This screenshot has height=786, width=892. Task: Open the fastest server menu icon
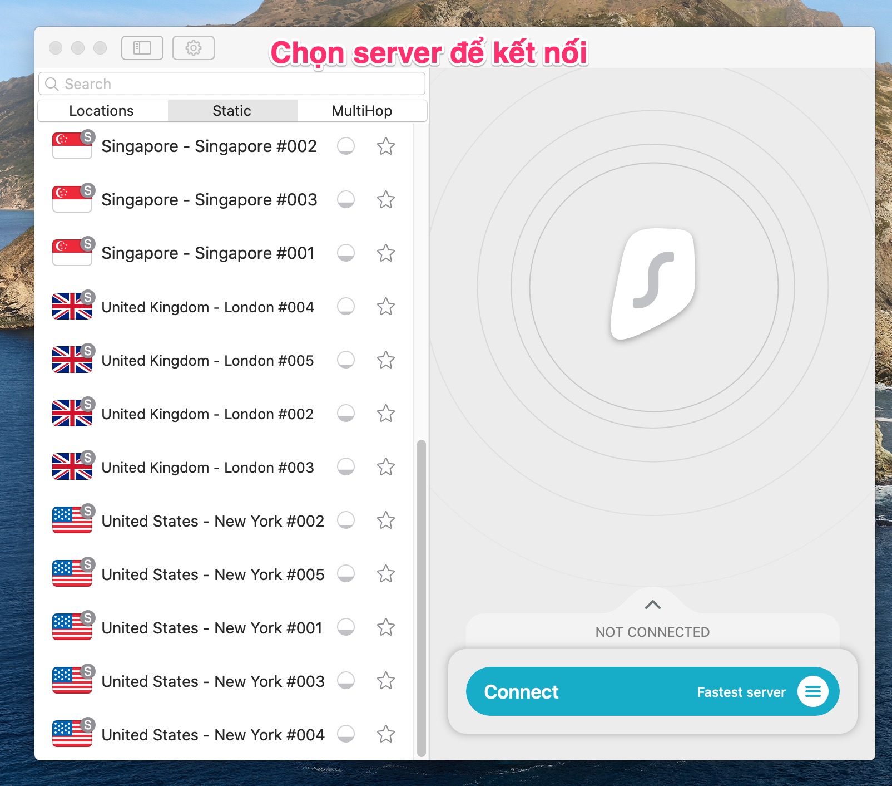(812, 691)
